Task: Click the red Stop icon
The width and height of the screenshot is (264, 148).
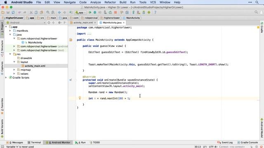Action: [x=115, y=12]
